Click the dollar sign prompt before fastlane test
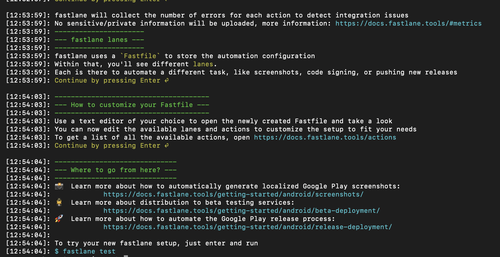This screenshot has width=500, height=257. pos(57,251)
